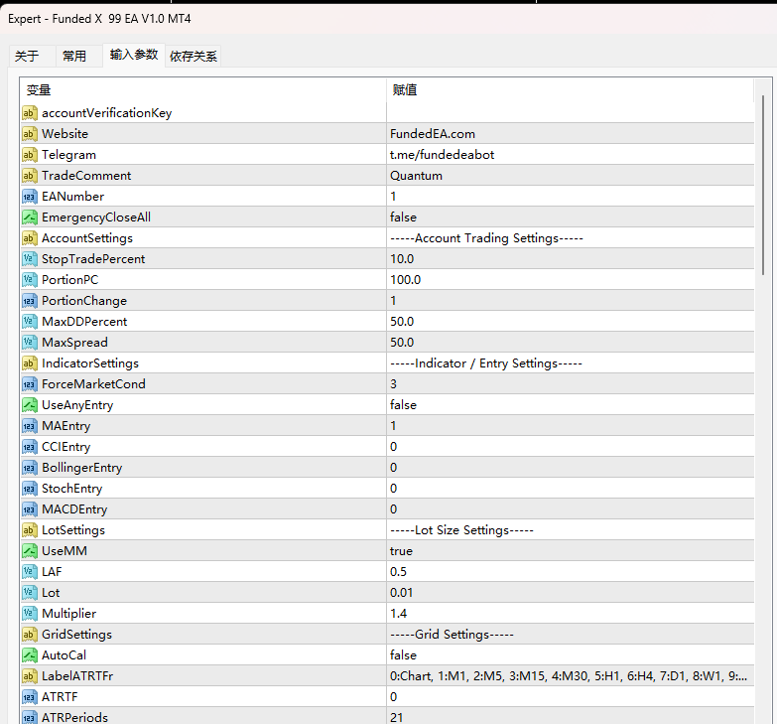Click the string icon beside TradeComment
The height and width of the screenshot is (724, 777).
coord(29,176)
